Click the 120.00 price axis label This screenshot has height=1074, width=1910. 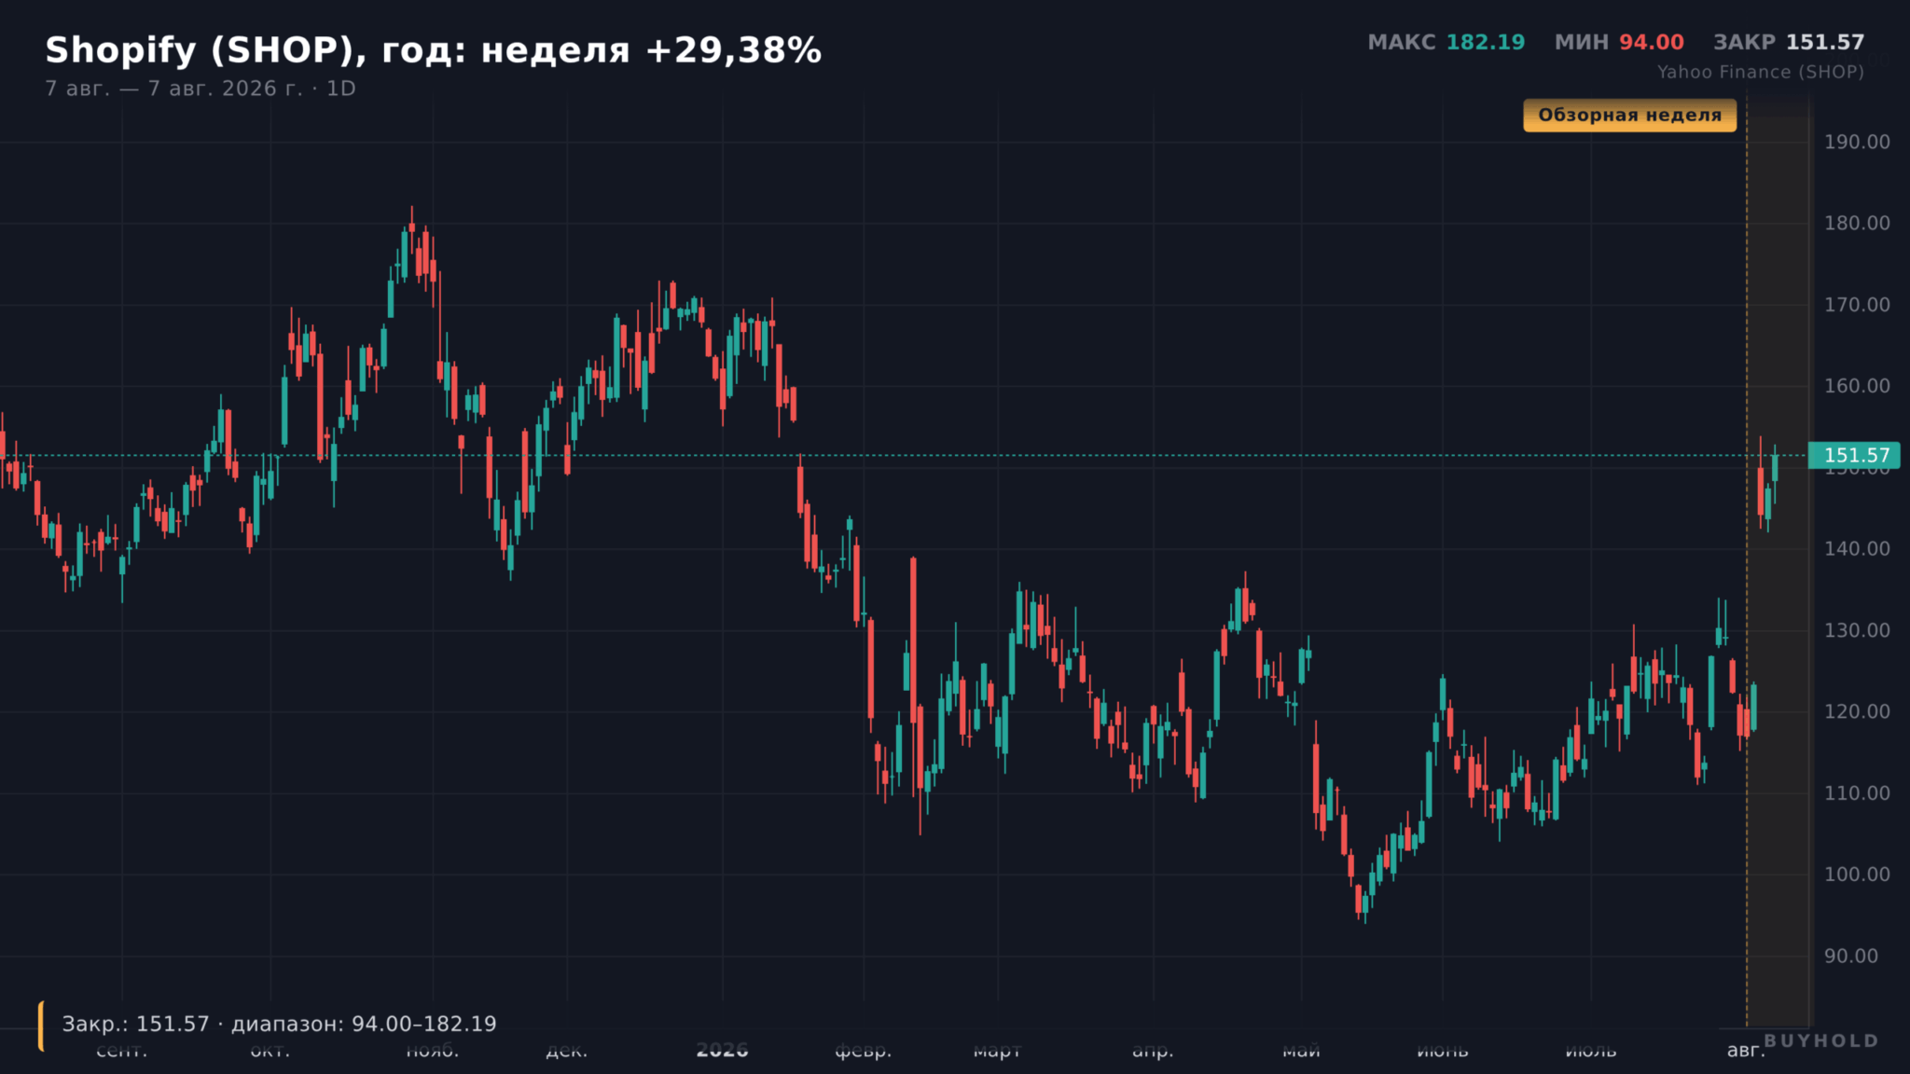(1857, 711)
